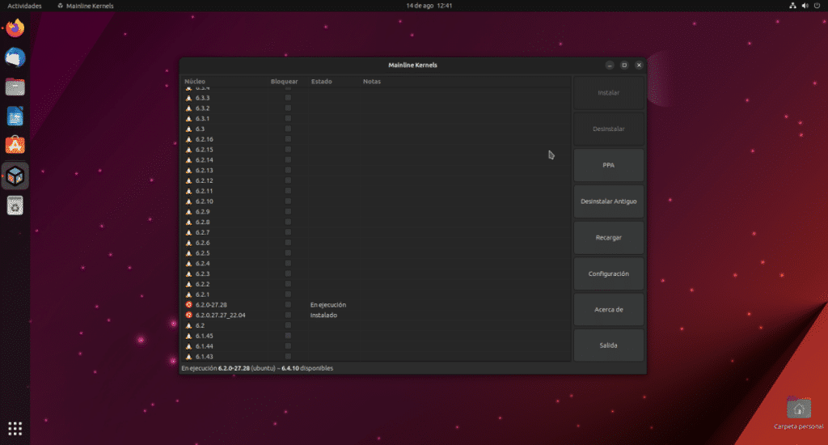This screenshot has width=828, height=445.
Task: Open clock showing 14 de ago 12:41
Action: click(x=429, y=6)
